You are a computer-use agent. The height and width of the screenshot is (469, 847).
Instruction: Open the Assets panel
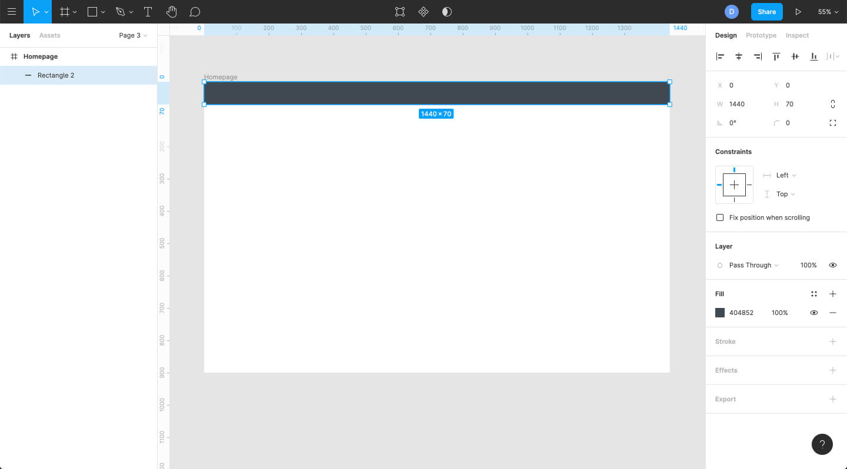click(49, 35)
